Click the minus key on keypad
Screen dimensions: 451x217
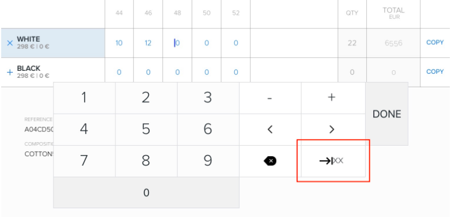tap(270, 98)
